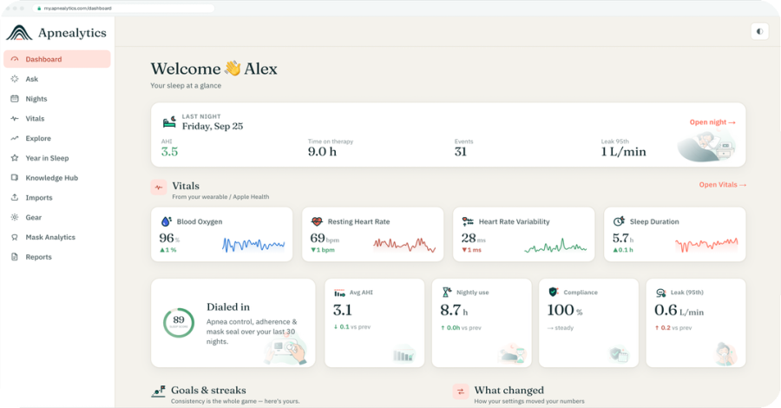Click the Imports upload icon
The height and width of the screenshot is (408, 781).
(15, 197)
